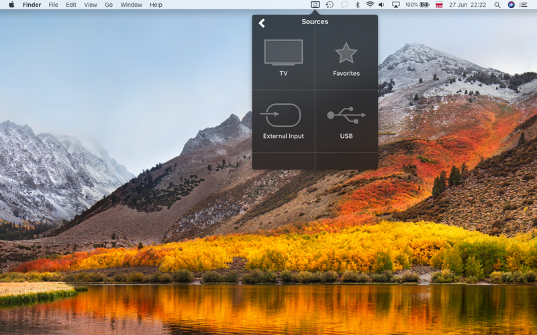The width and height of the screenshot is (537, 335).
Task: Open the Finder menu
Action: click(32, 5)
